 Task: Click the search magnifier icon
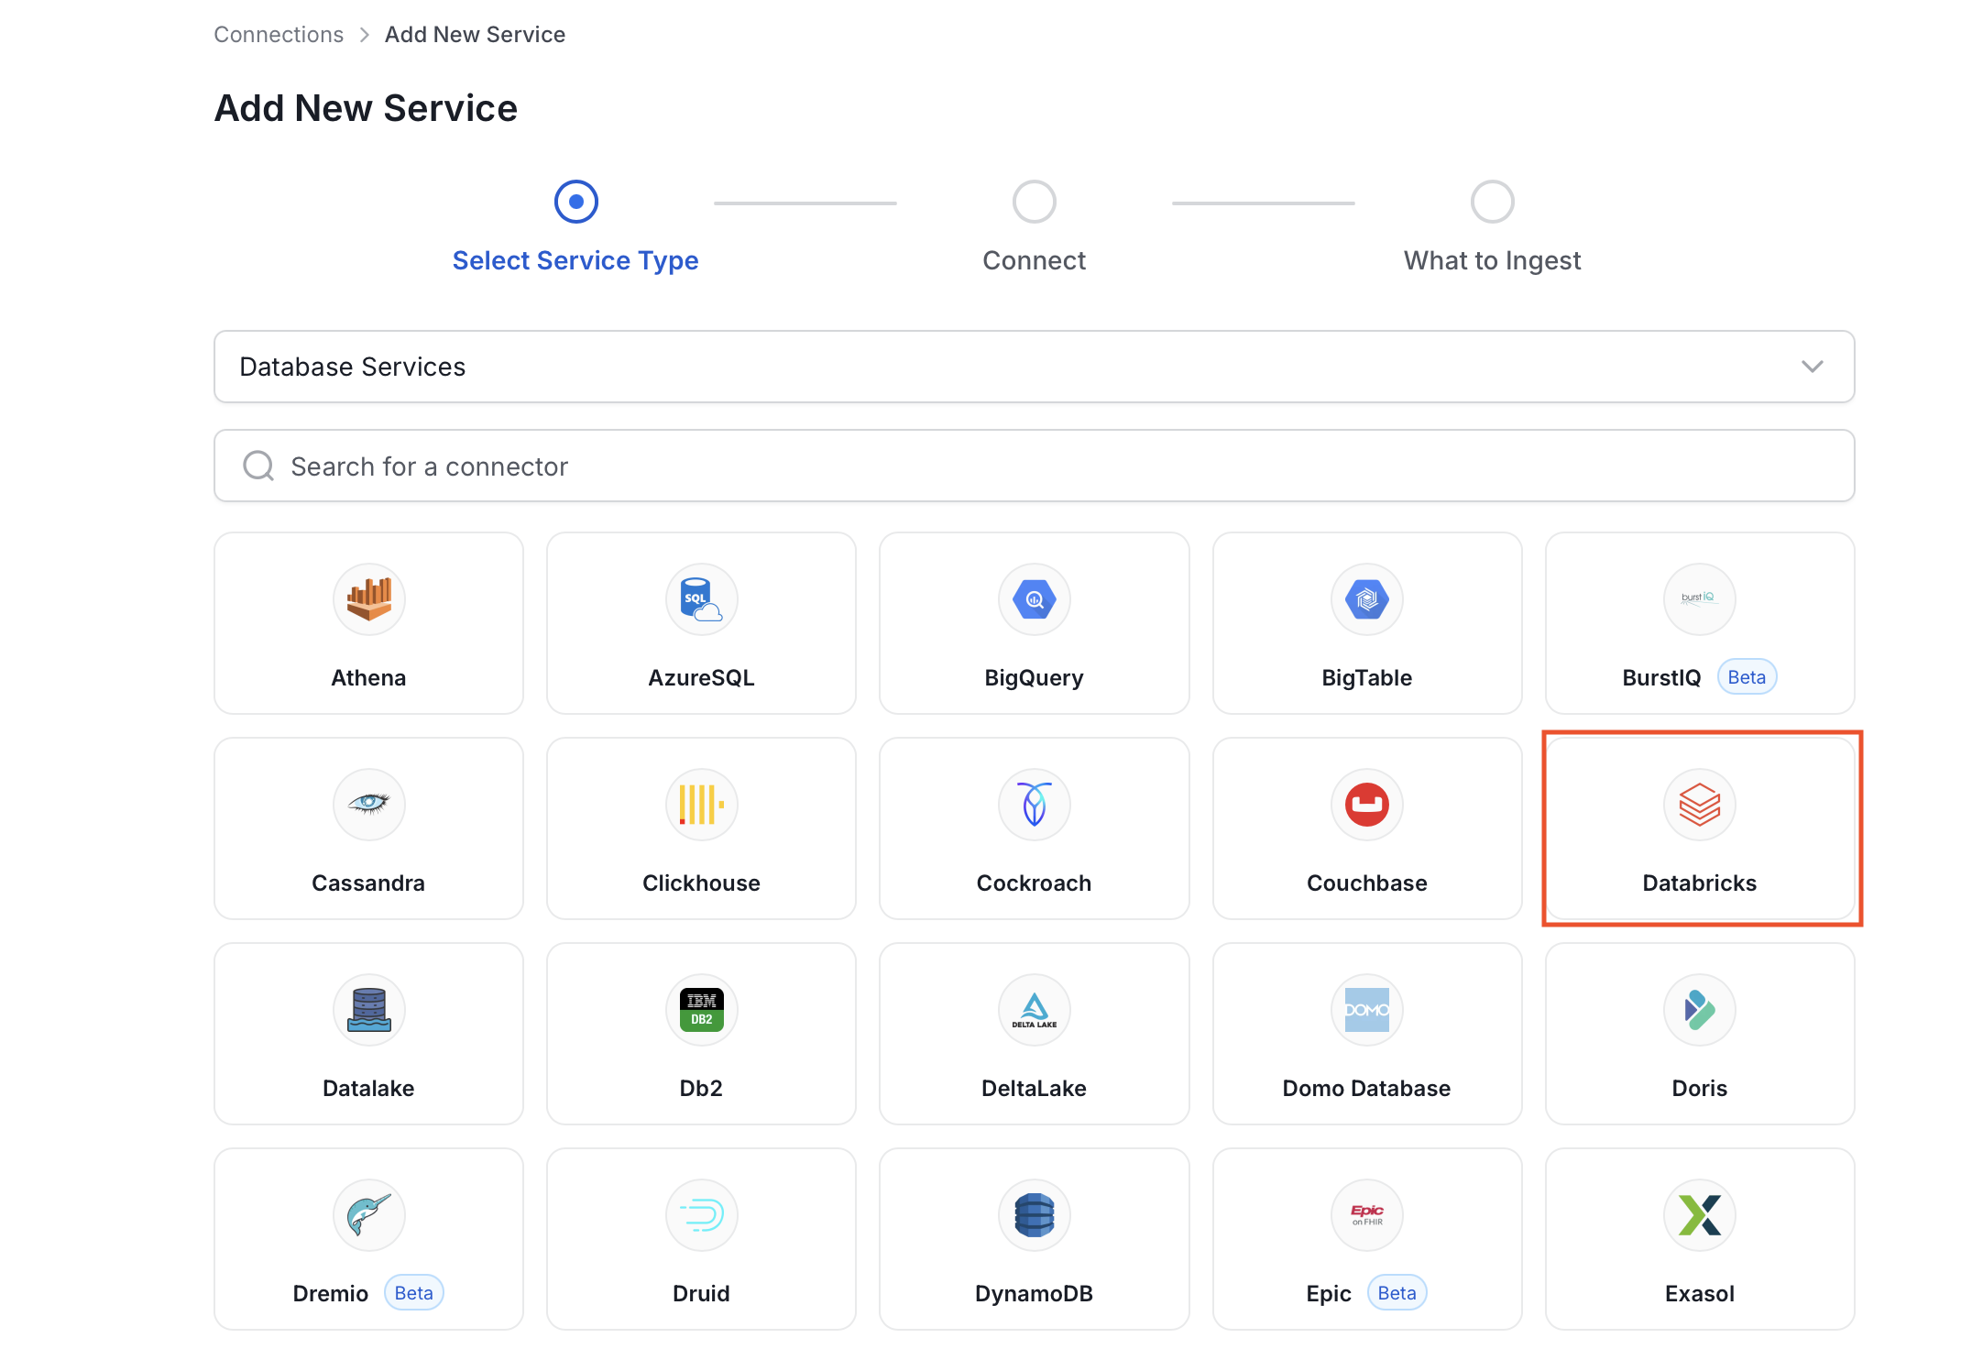(x=258, y=466)
